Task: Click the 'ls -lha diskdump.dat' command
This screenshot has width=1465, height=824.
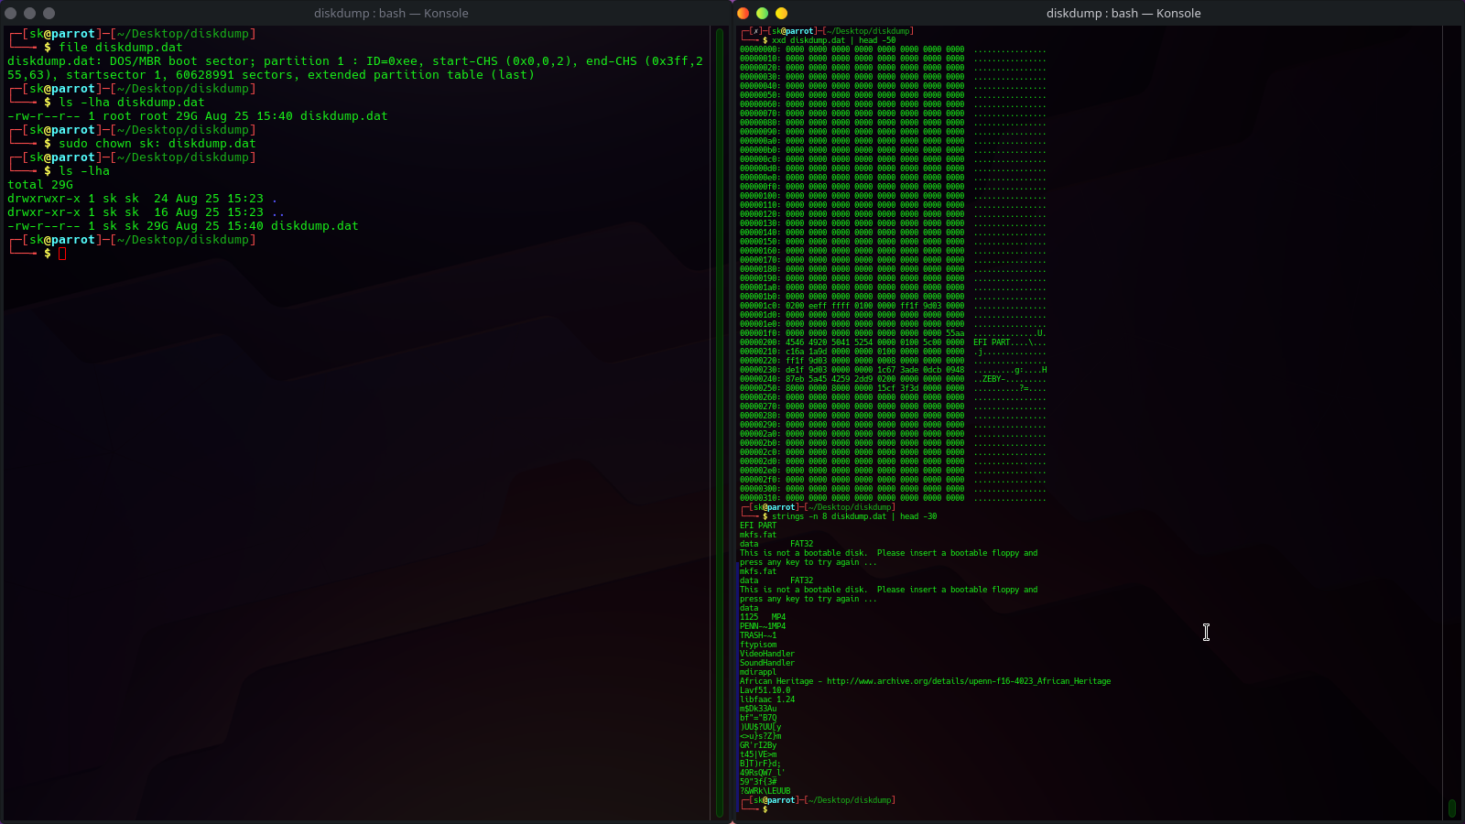Action: 131,103
